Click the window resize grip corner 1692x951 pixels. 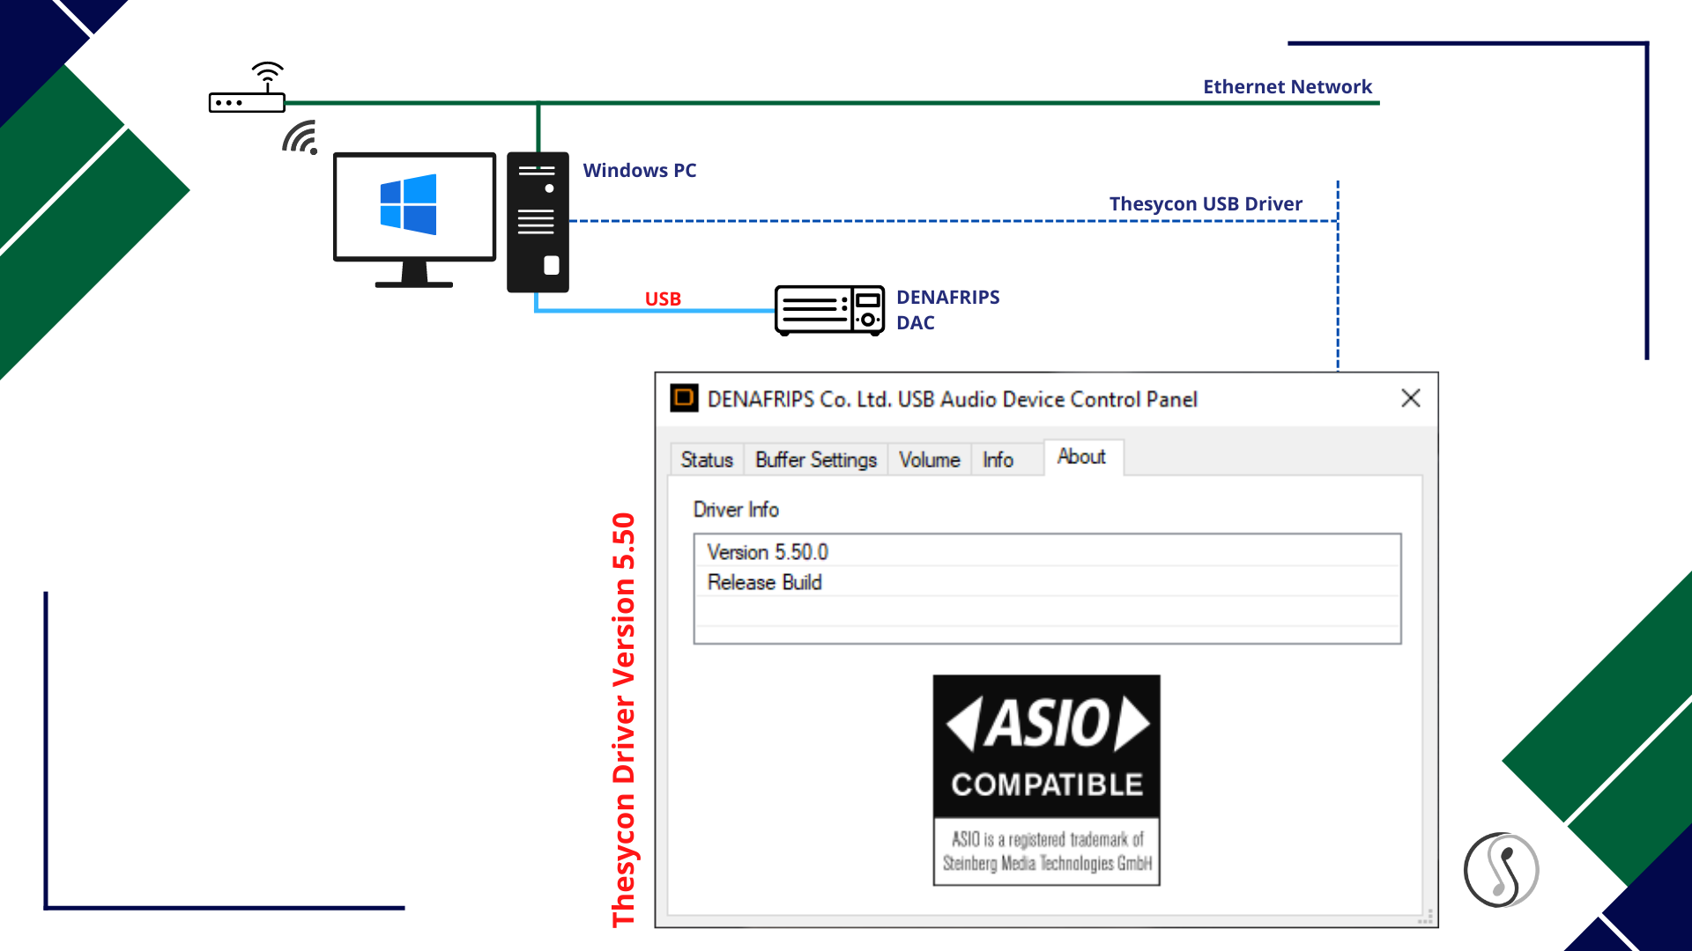(1426, 917)
